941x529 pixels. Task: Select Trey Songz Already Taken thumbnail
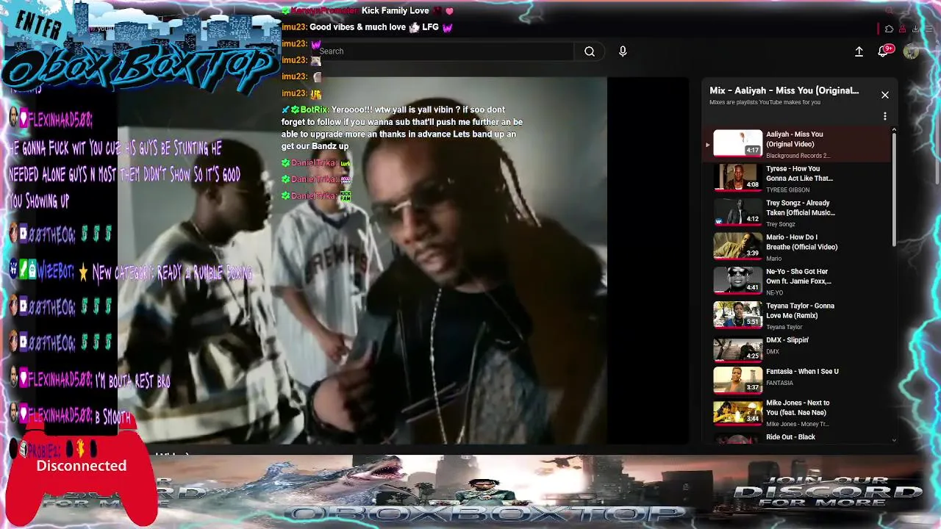[x=737, y=212]
